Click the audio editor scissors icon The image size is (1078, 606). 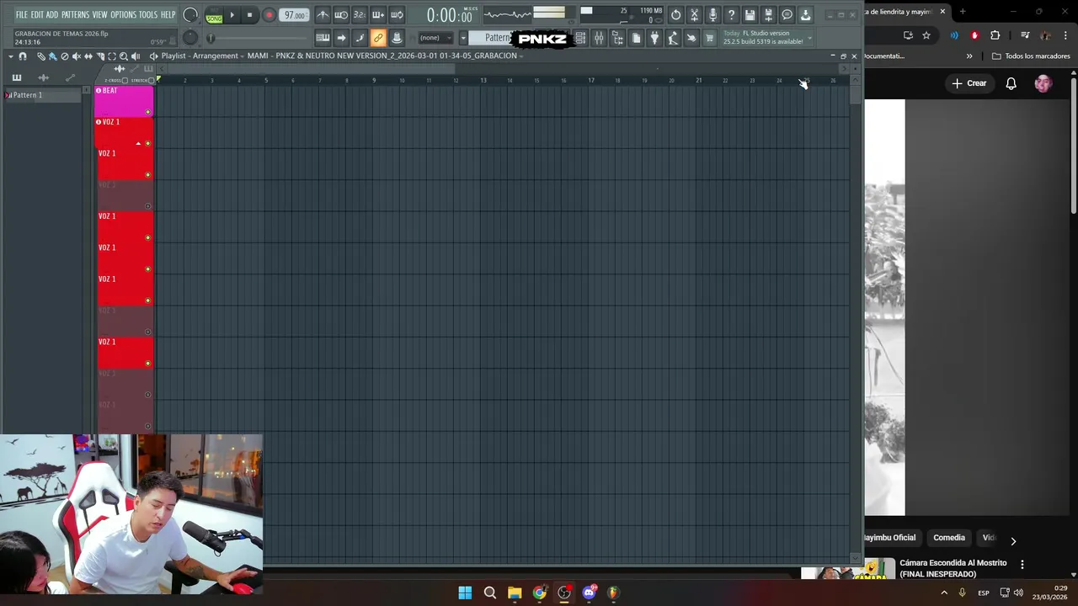(x=694, y=15)
